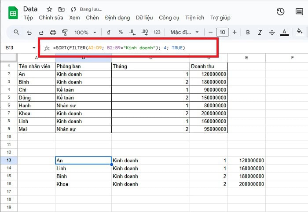Activate the paint format tool
The height and width of the screenshot is (212, 308).
click(65, 32)
